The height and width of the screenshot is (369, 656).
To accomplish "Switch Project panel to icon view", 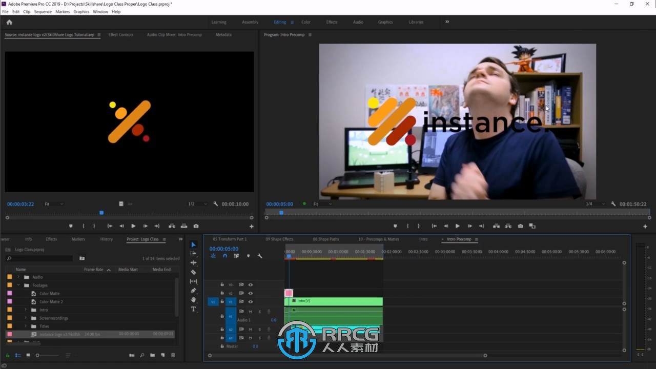I will coord(28,355).
